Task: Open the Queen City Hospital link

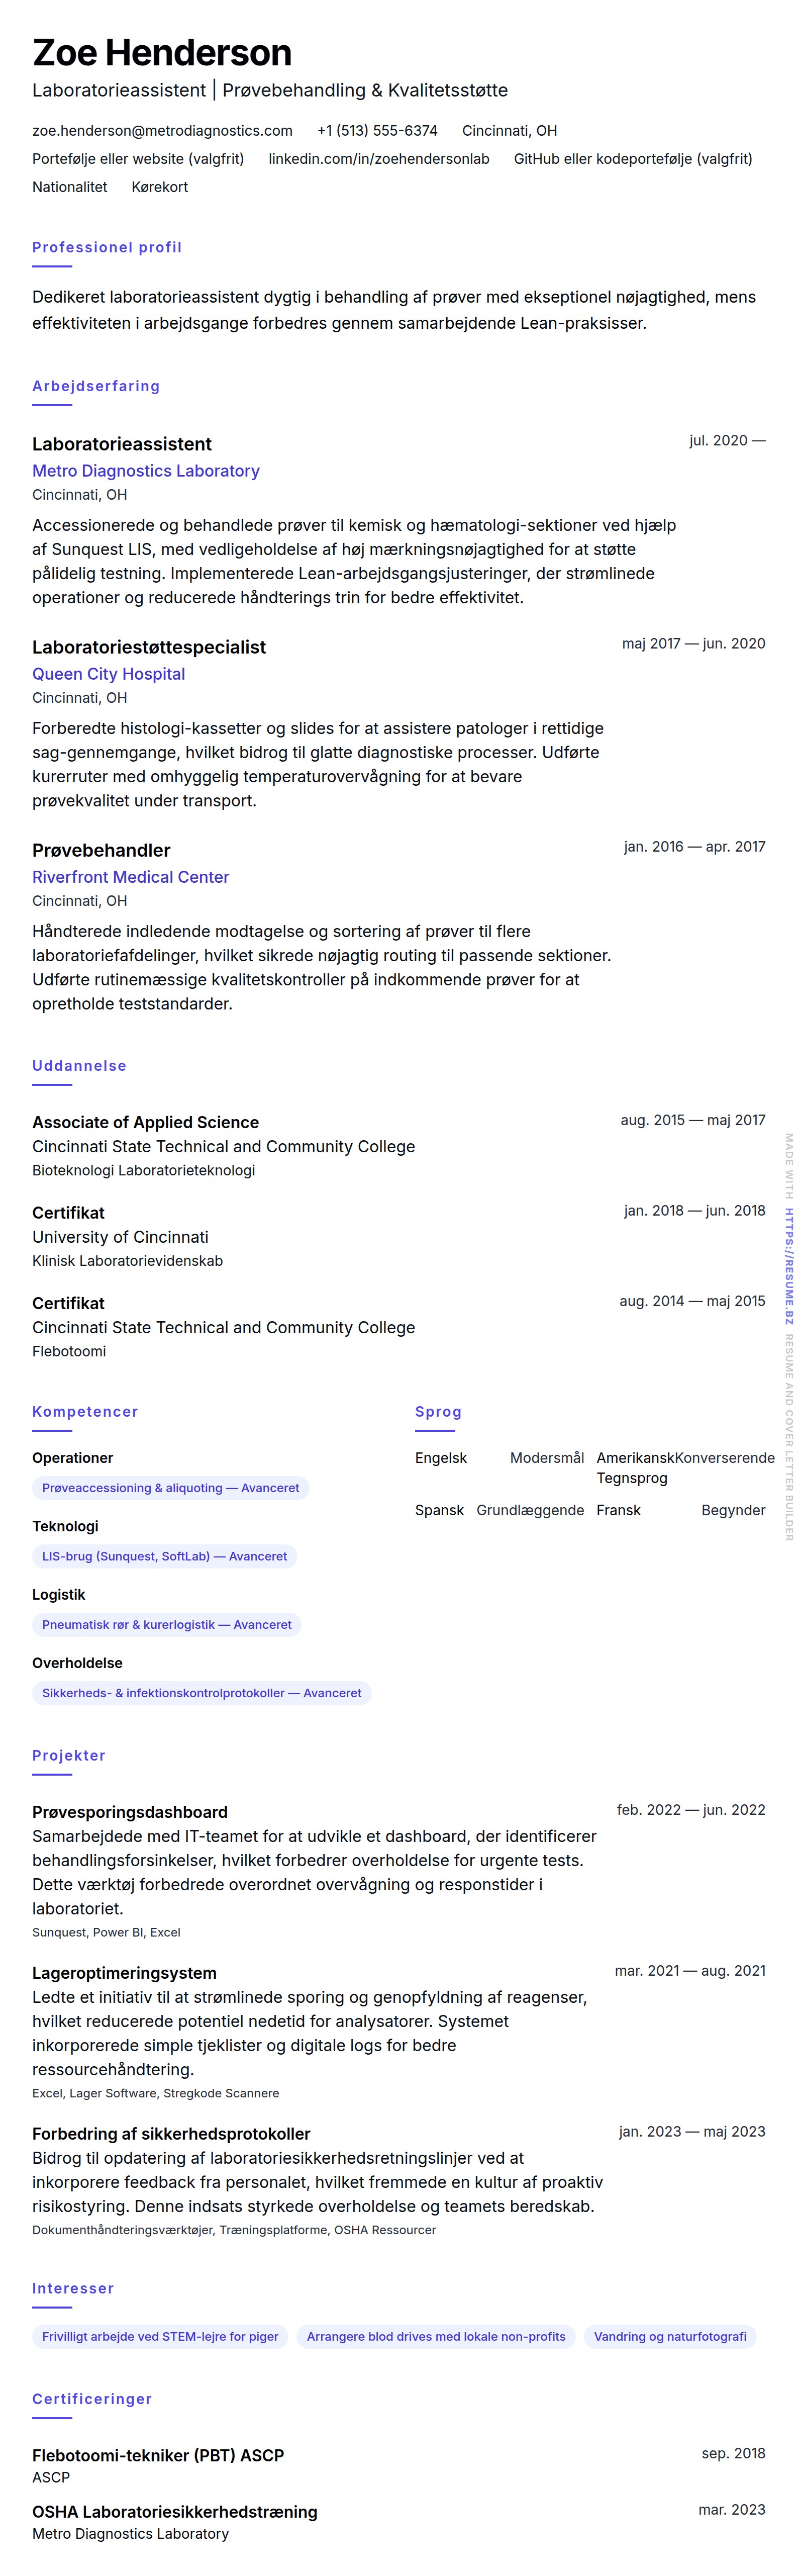Action: point(108,674)
